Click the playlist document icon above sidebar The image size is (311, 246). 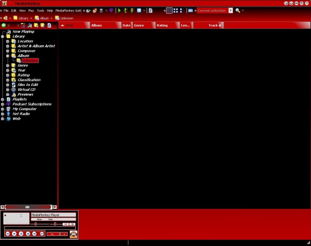[x=49, y=25]
